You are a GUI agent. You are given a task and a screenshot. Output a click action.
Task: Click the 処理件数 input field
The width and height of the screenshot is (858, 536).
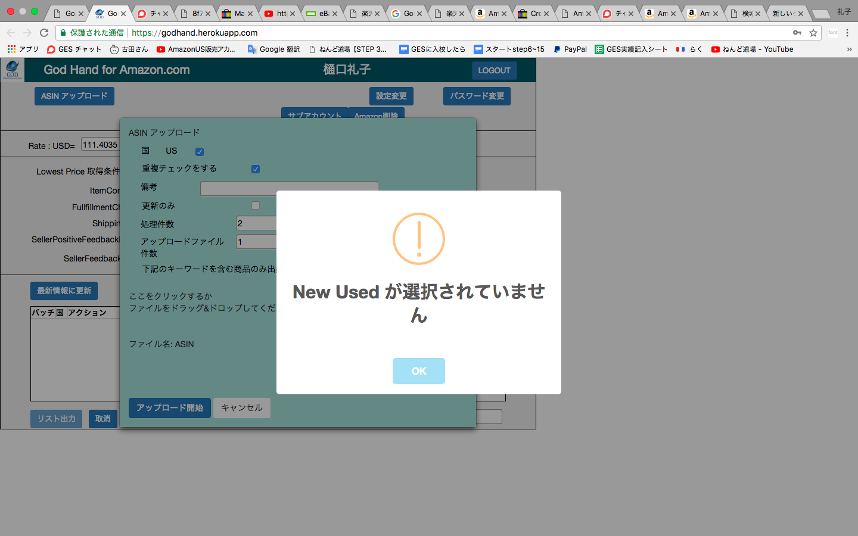257,223
